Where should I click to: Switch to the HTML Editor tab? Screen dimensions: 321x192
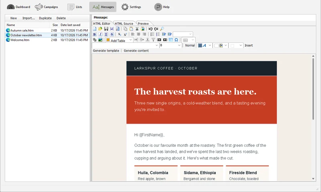click(102, 24)
